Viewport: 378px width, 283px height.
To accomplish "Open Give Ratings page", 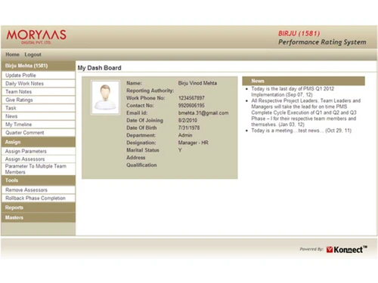I will coord(39,100).
